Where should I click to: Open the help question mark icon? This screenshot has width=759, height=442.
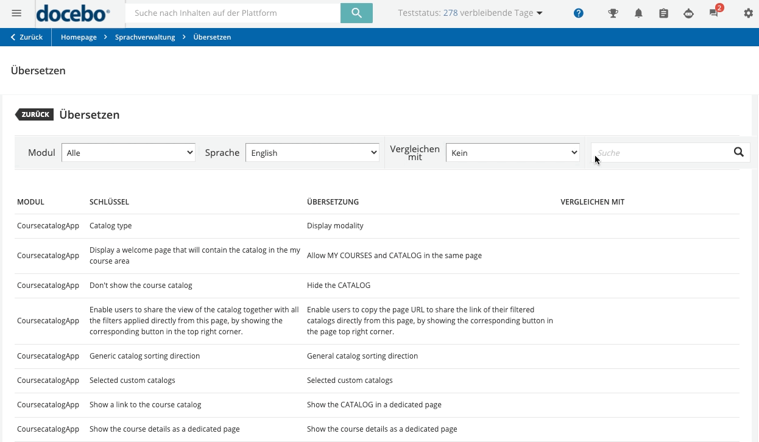point(579,13)
